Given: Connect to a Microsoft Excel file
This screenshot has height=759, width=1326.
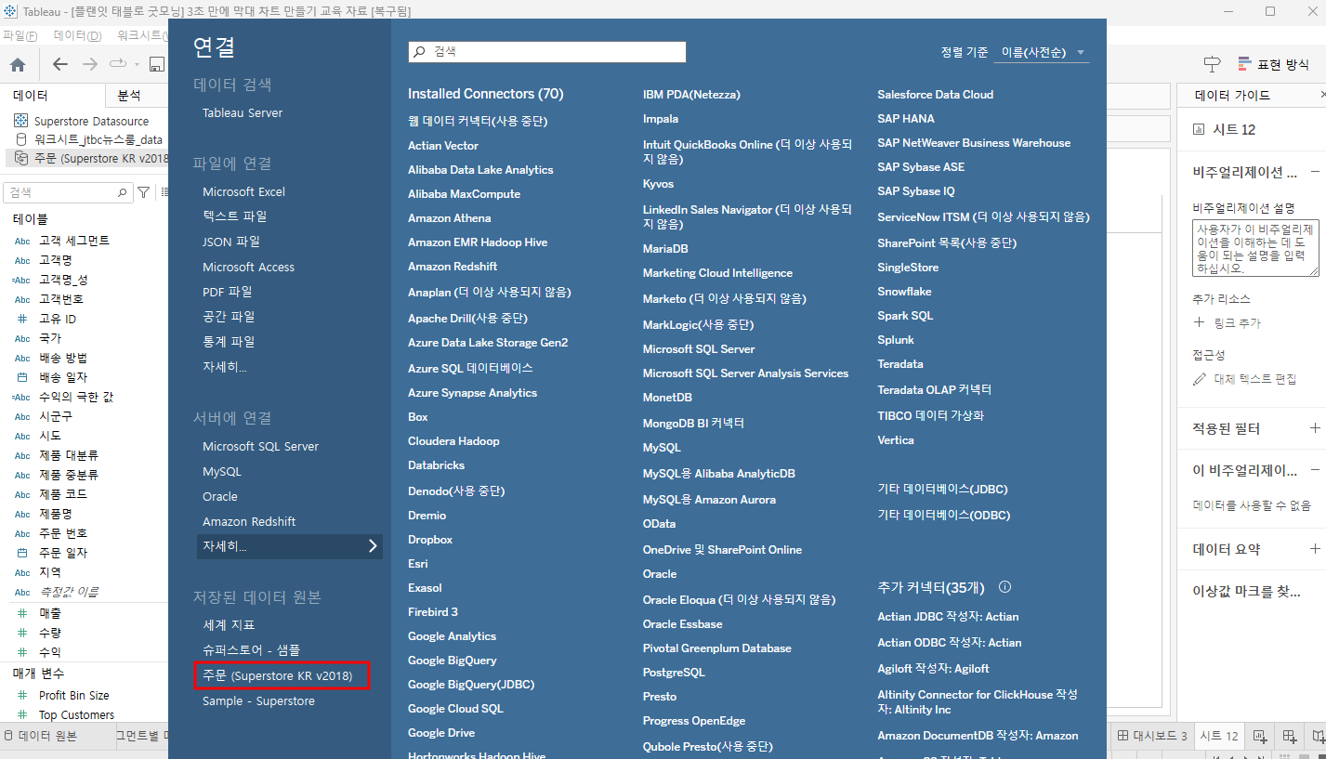Looking at the screenshot, I should [x=243, y=191].
